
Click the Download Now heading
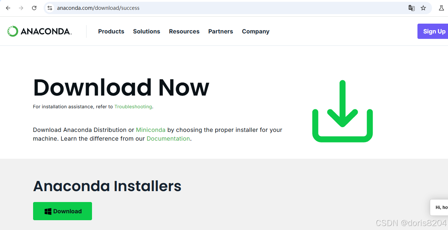pyautogui.click(x=121, y=88)
